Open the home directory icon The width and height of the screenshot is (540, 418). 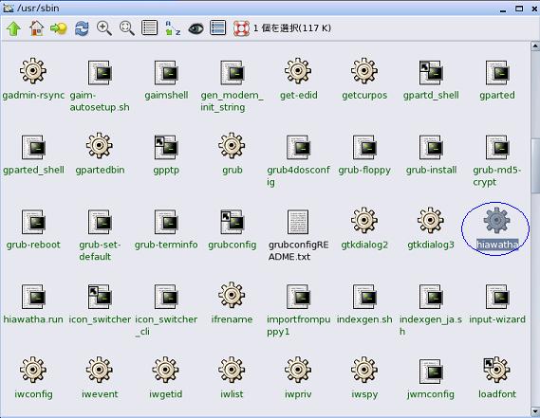click(x=36, y=28)
